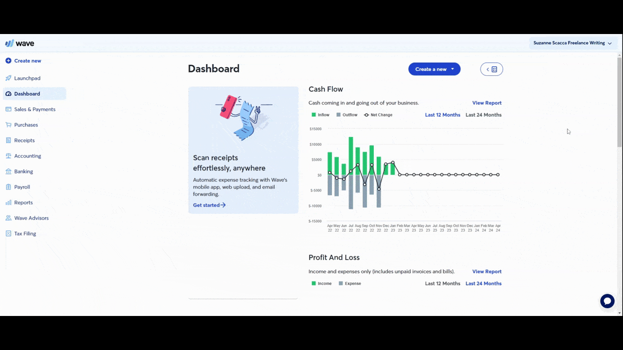Open the Receipts section
The image size is (623, 350).
click(x=24, y=140)
